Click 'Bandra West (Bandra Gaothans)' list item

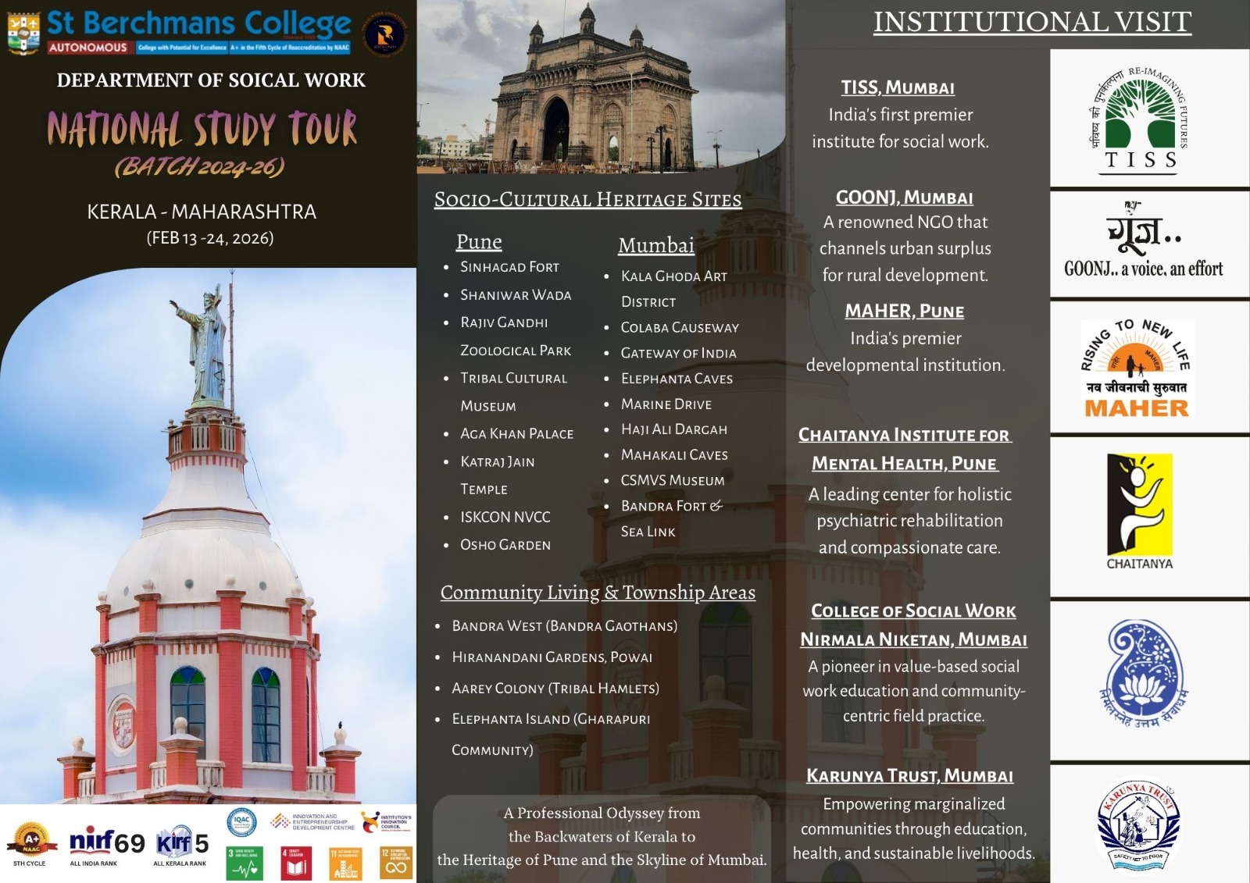565,626
